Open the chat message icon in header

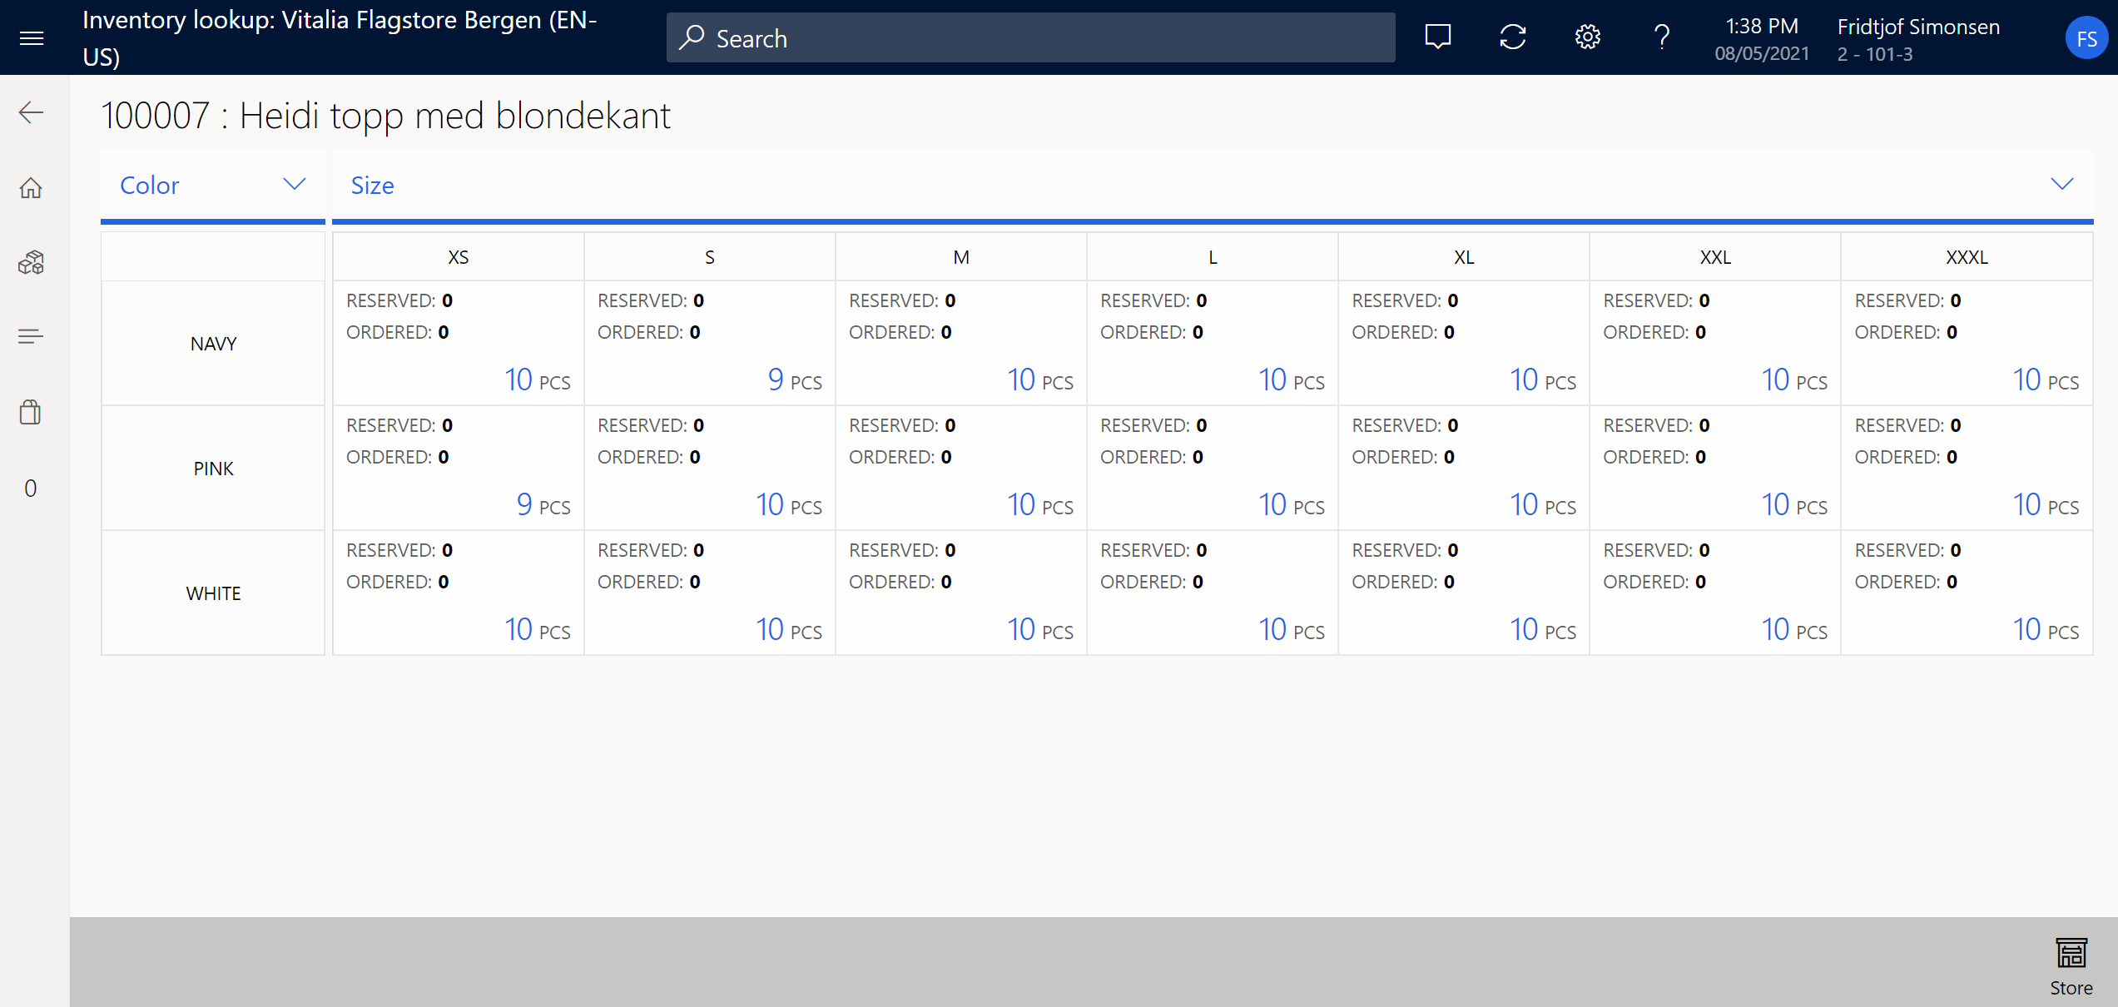pyautogui.click(x=1437, y=37)
